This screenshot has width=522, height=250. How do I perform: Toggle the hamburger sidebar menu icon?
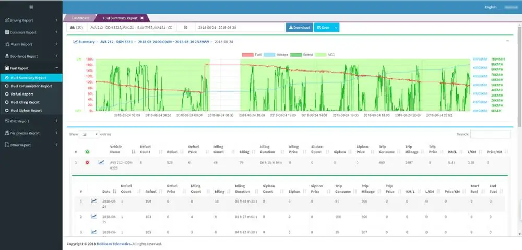tap(31, 7)
